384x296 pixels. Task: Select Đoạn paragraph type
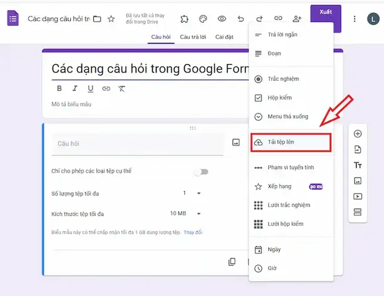coord(291,54)
